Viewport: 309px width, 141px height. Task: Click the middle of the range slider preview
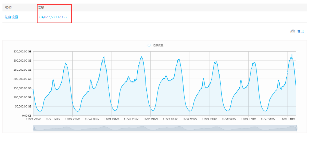[x=165, y=128]
